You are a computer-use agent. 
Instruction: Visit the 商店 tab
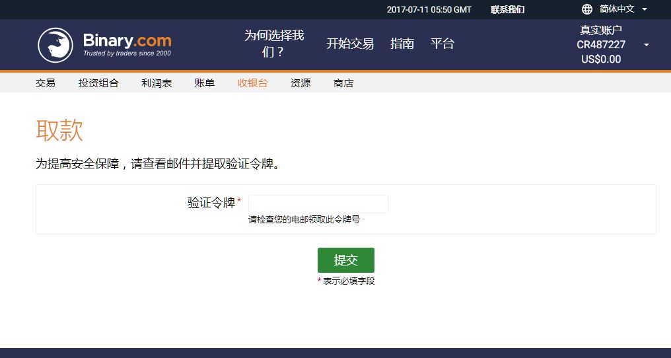coord(343,83)
